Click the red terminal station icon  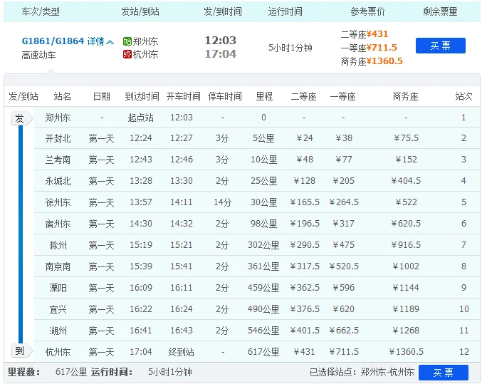click(x=127, y=54)
